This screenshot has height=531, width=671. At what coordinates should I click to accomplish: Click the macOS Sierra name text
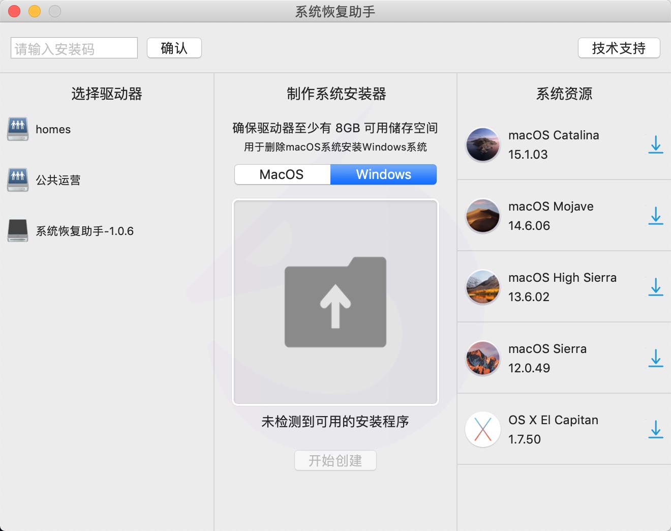(x=547, y=349)
